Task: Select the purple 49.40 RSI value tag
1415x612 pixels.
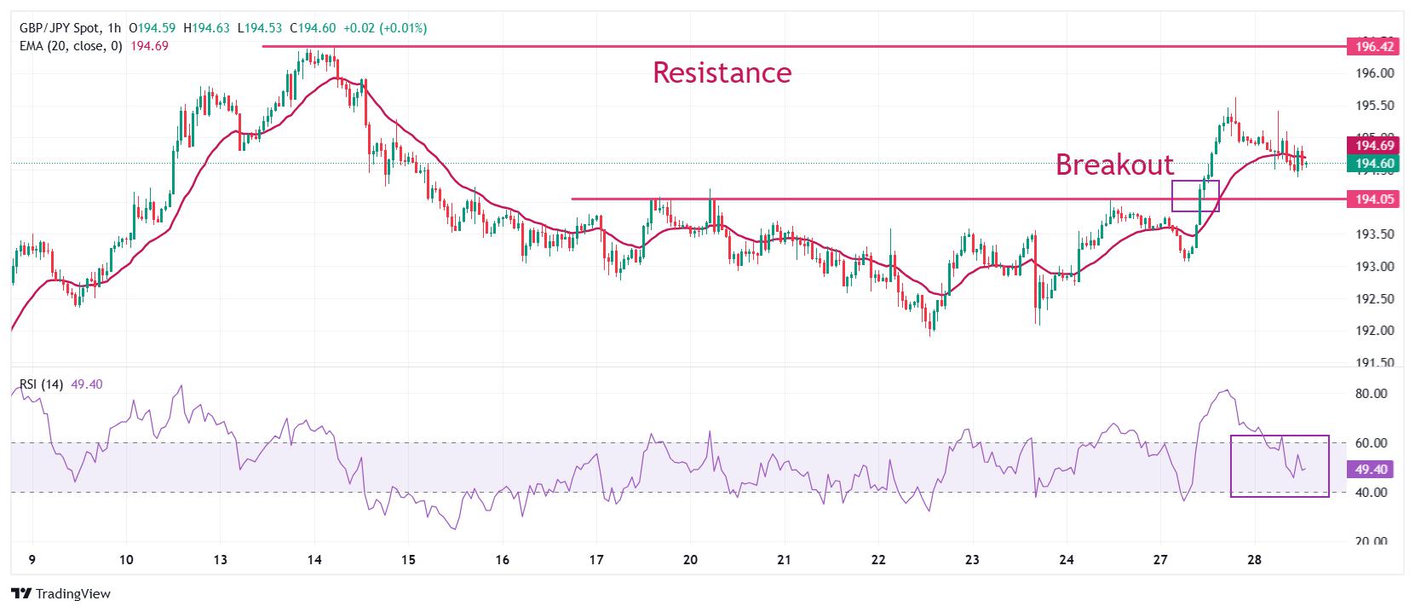Action: point(1373,469)
